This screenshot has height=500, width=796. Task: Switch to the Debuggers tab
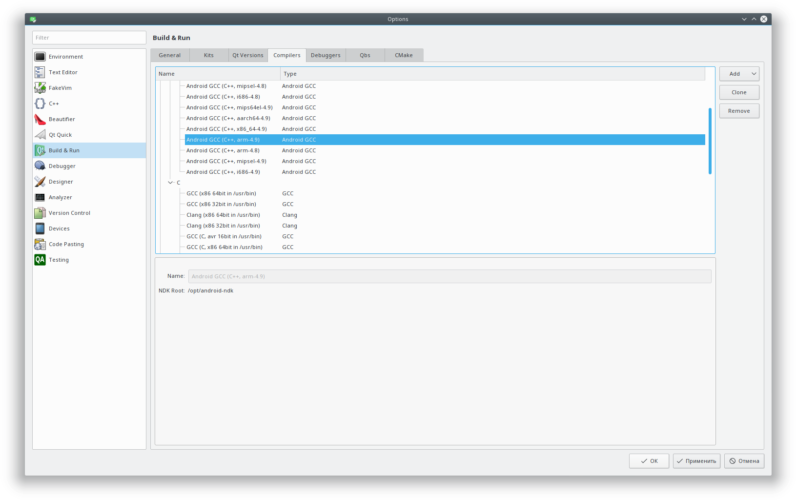click(x=325, y=55)
